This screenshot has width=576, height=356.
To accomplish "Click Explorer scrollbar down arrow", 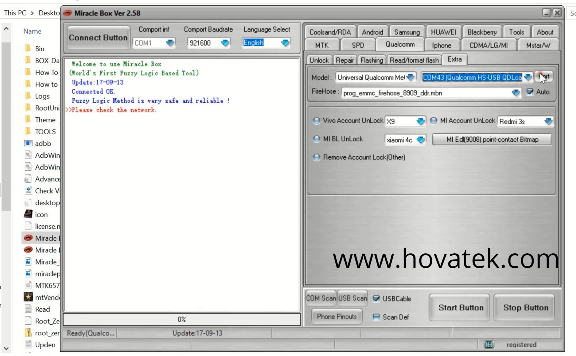I will (x=6, y=348).
